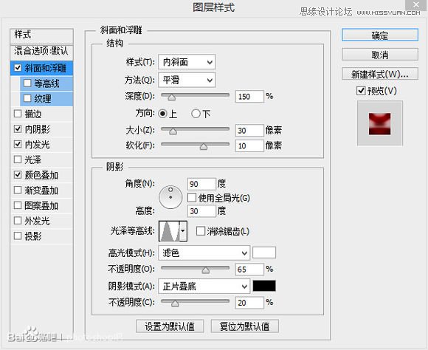Click the 软化(F) slider handle
The image size is (428, 350).
pos(204,146)
